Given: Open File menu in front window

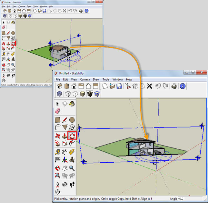Looking at the screenshot, I should click(58, 79).
